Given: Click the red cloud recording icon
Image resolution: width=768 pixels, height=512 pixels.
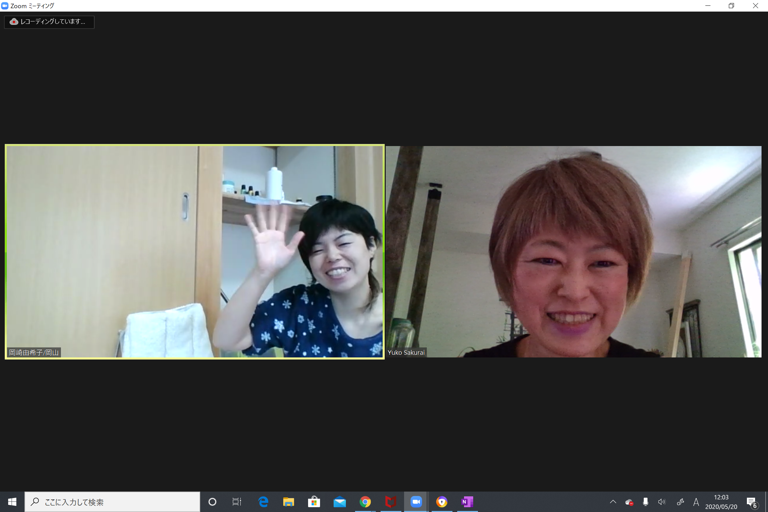Looking at the screenshot, I should tap(14, 22).
